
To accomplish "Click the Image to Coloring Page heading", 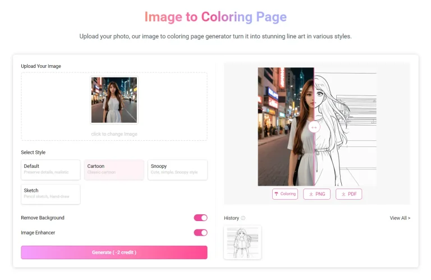I will [215, 17].
